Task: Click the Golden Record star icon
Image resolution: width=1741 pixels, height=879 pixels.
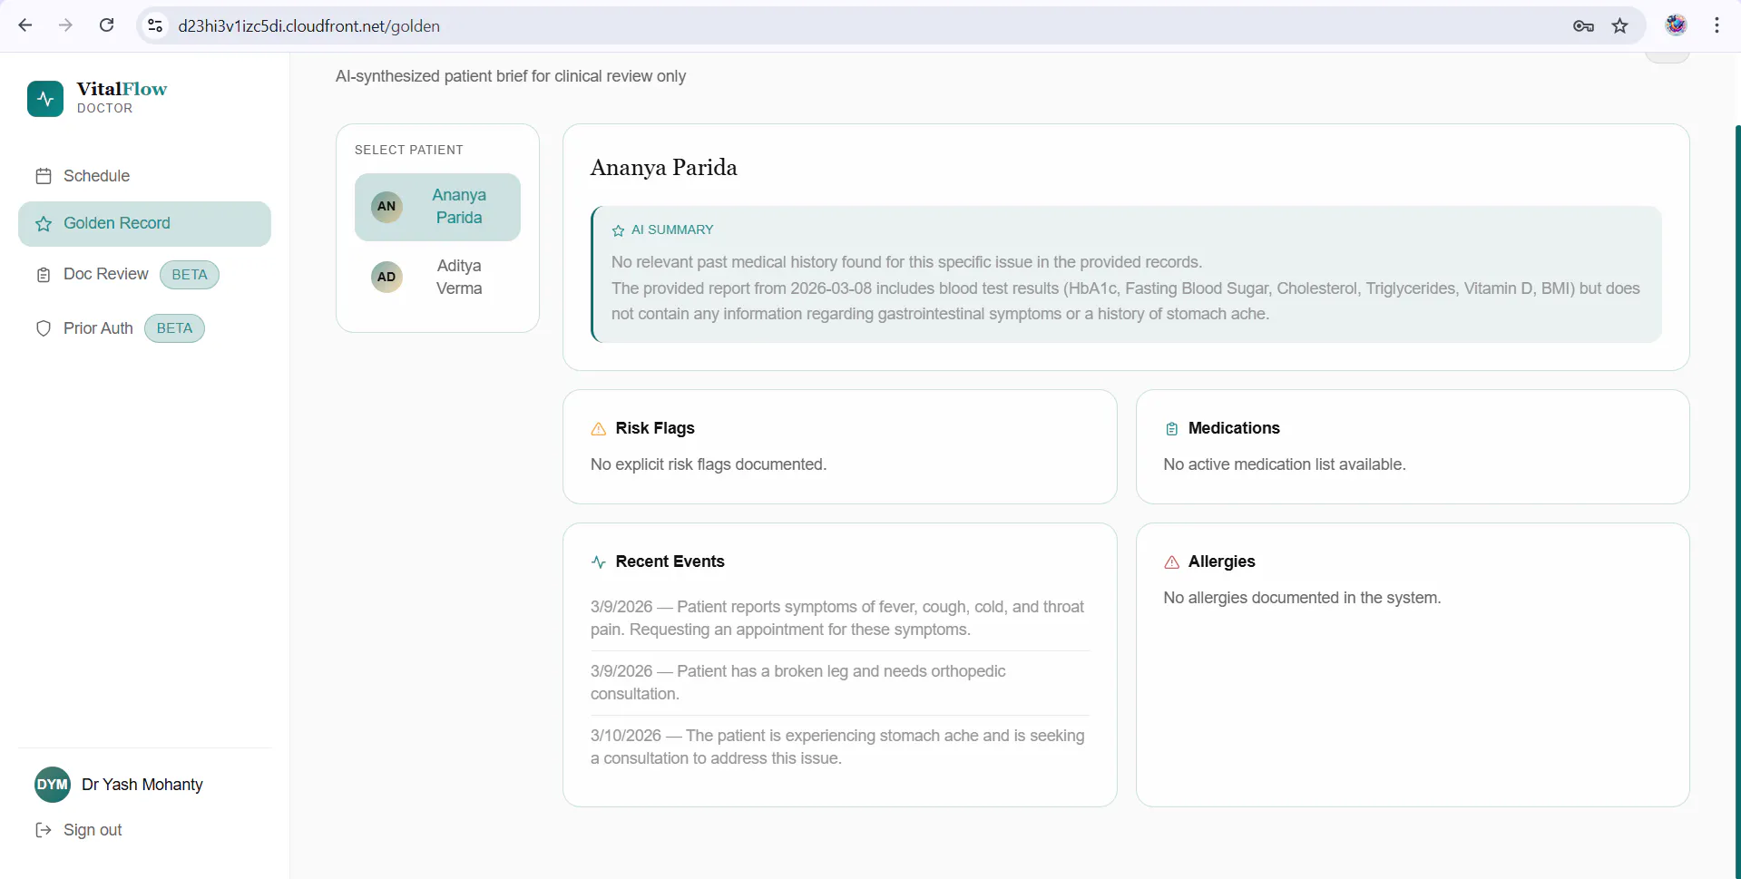Action: (x=44, y=224)
